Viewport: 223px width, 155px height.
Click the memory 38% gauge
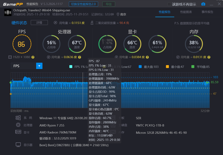coord(194,44)
